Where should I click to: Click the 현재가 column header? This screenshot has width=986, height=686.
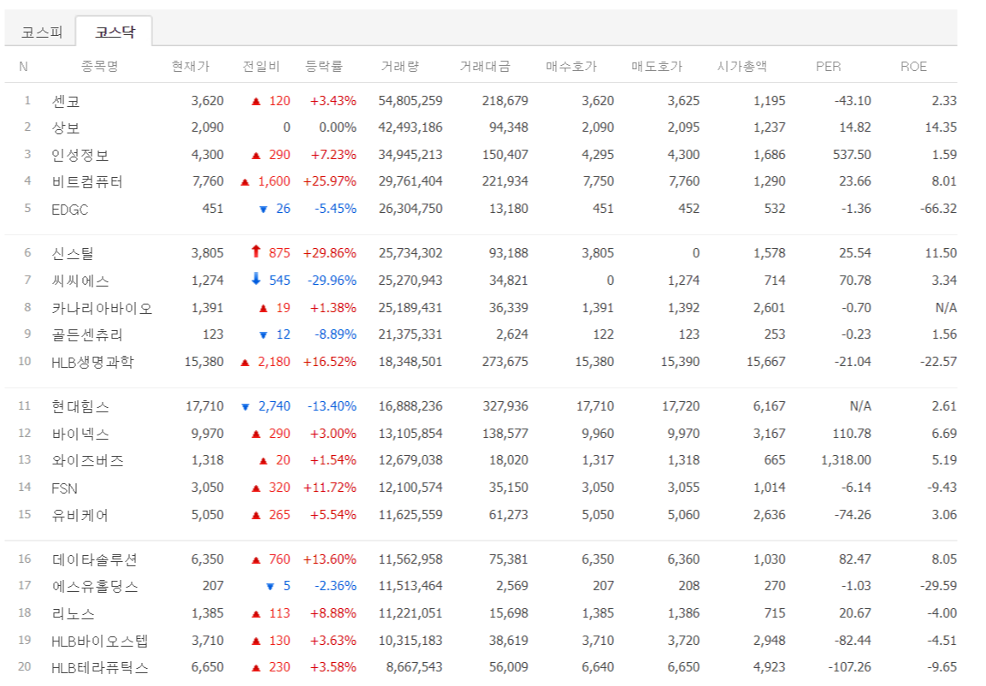pos(191,66)
